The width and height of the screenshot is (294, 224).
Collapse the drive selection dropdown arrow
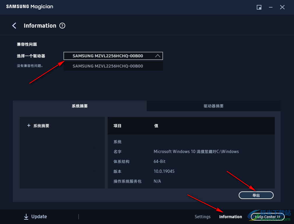(158, 56)
